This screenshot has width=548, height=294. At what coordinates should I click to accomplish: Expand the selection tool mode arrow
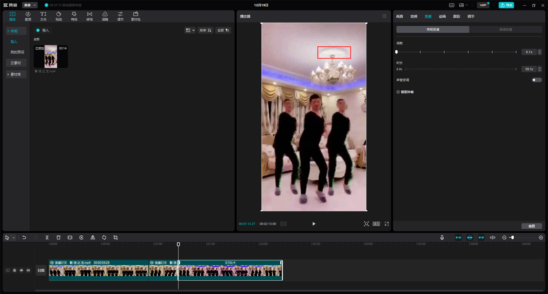(13, 237)
